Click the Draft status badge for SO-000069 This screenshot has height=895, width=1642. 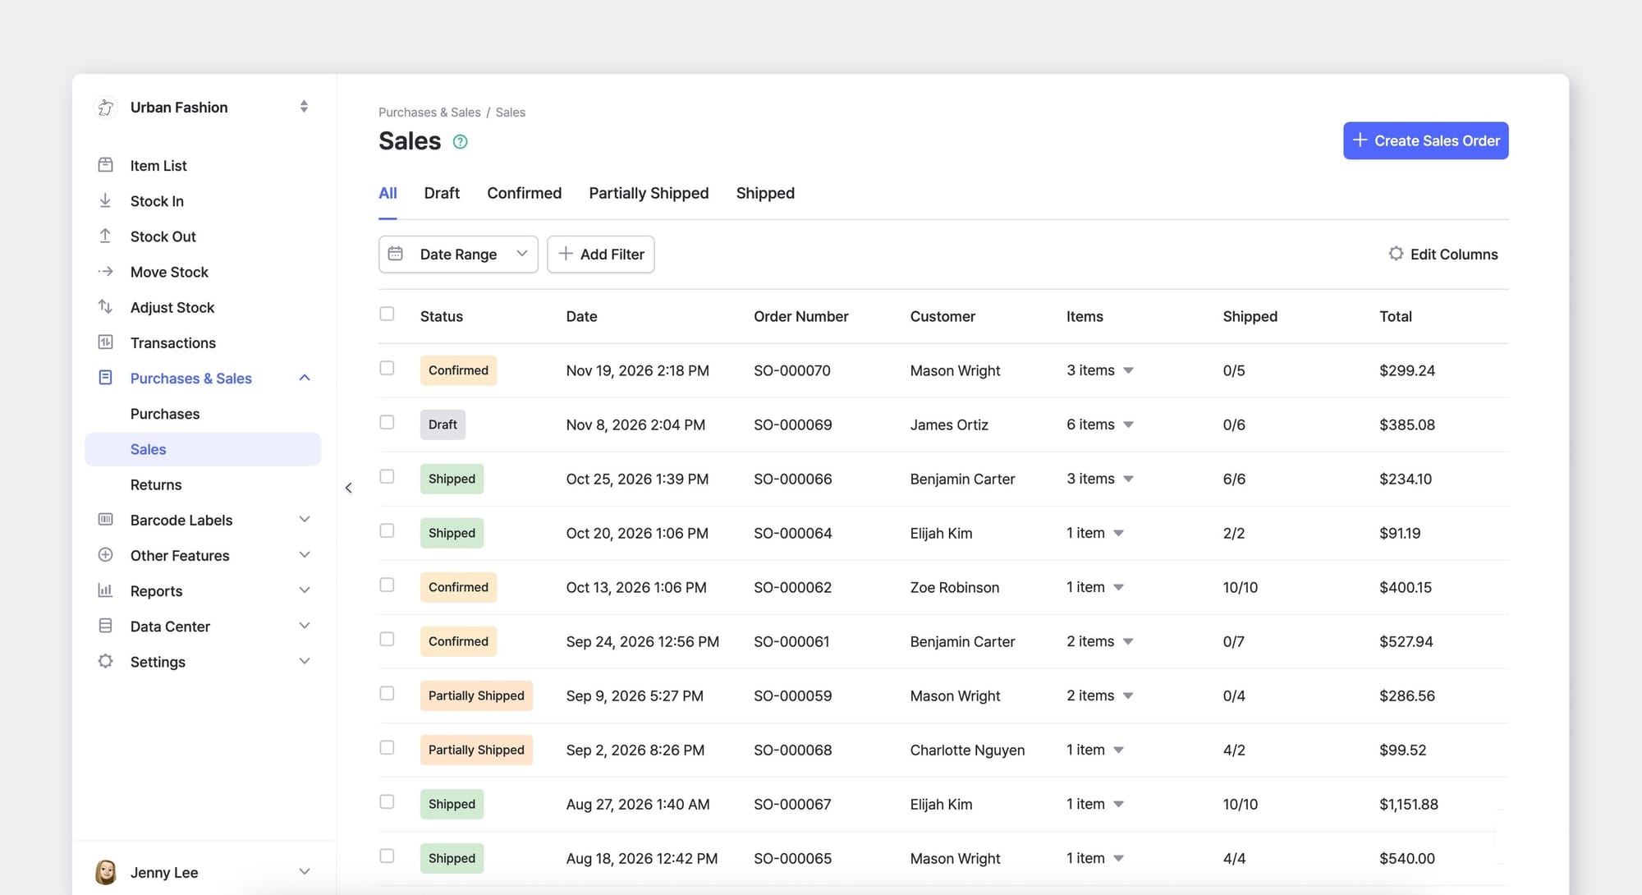click(x=443, y=425)
